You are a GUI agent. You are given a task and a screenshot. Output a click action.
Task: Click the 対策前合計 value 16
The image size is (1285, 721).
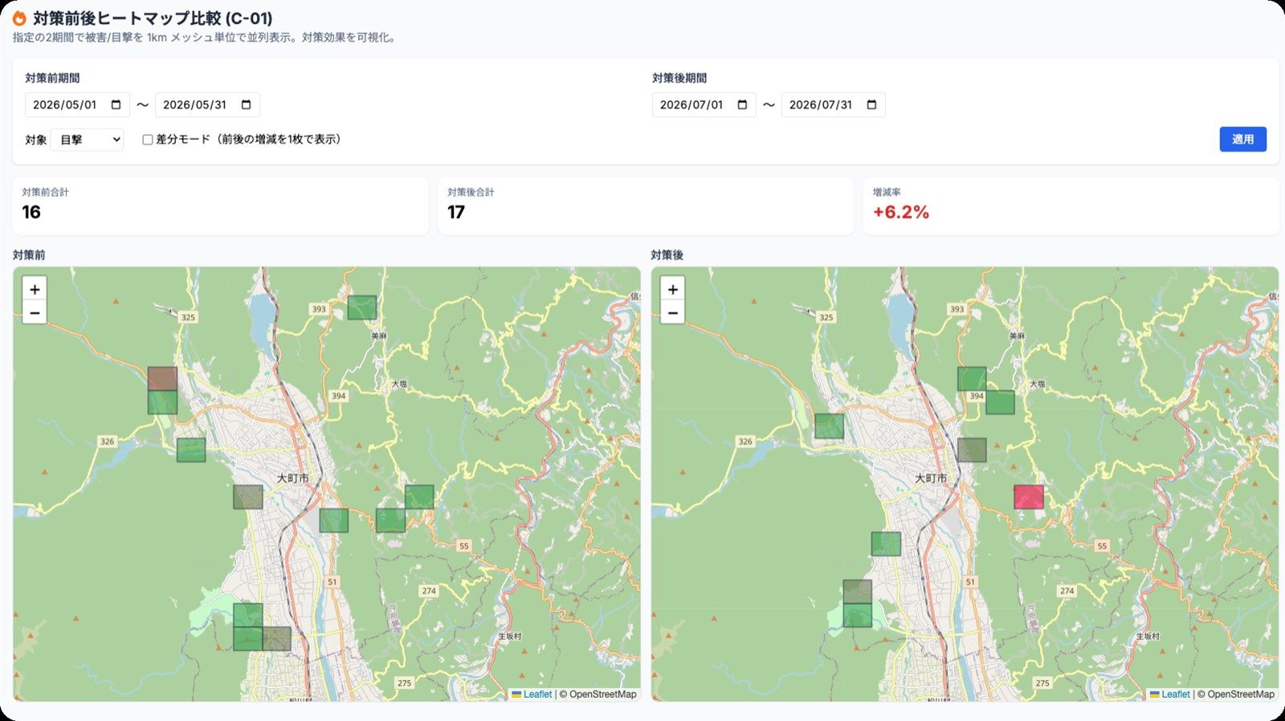click(x=31, y=212)
